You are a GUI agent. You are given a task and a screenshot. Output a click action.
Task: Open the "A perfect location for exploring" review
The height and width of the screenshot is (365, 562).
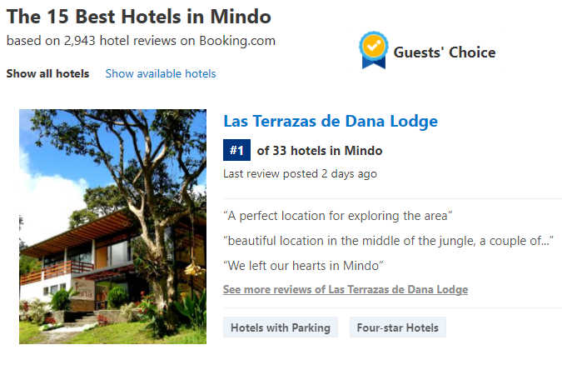[338, 216]
